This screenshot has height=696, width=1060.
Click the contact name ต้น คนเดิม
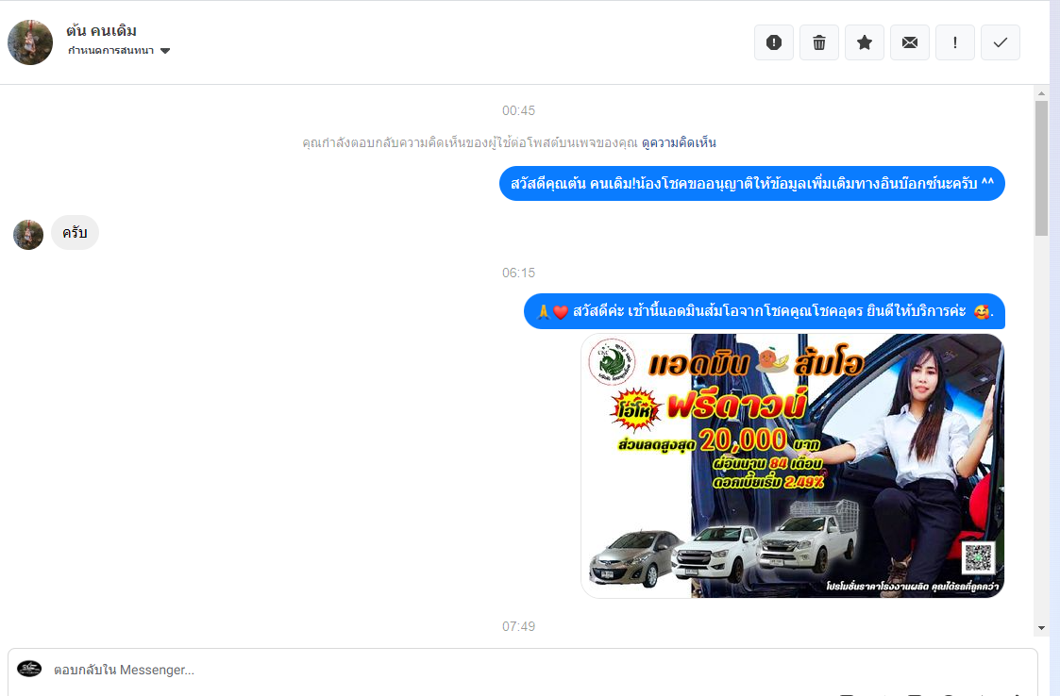101,30
